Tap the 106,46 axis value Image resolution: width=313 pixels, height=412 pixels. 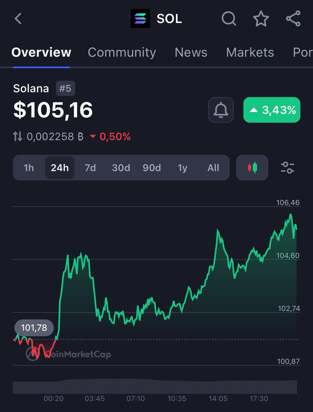click(x=288, y=203)
